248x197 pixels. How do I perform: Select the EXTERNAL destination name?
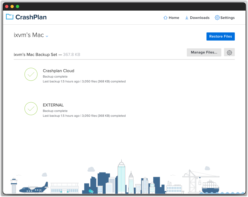pyautogui.click(x=53, y=105)
